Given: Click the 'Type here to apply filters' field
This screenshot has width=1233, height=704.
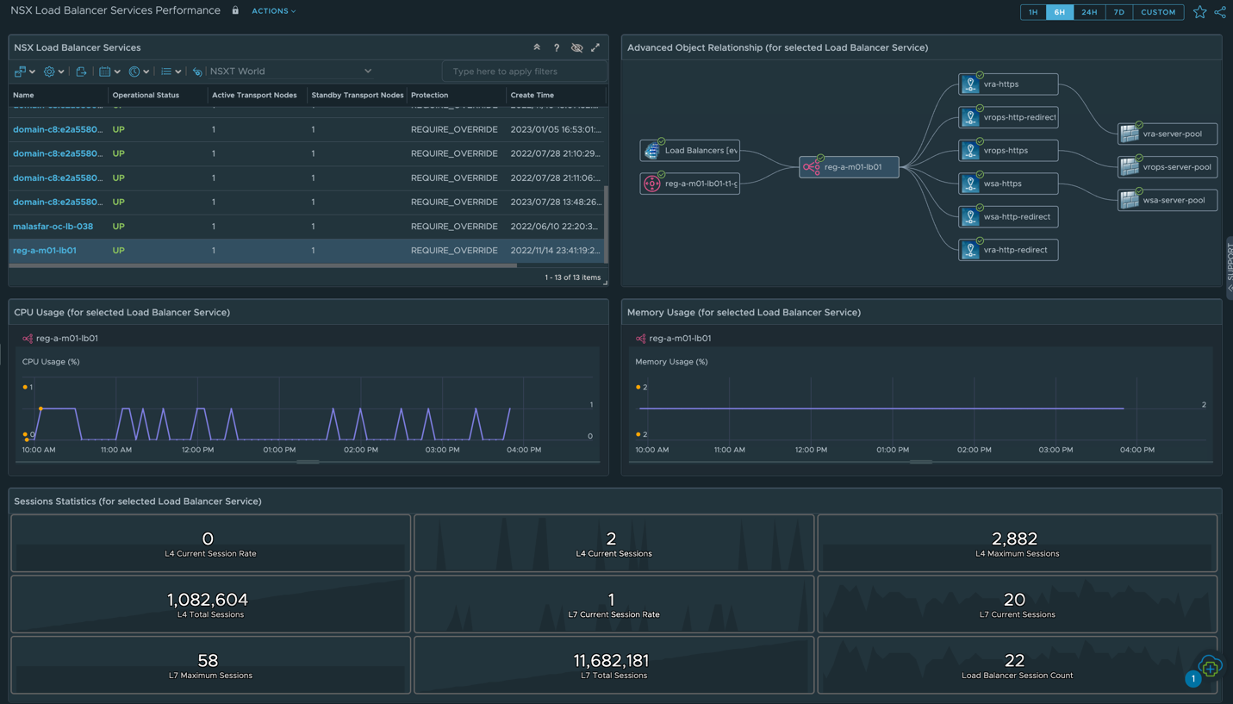Looking at the screenshot, I should 523,72.
